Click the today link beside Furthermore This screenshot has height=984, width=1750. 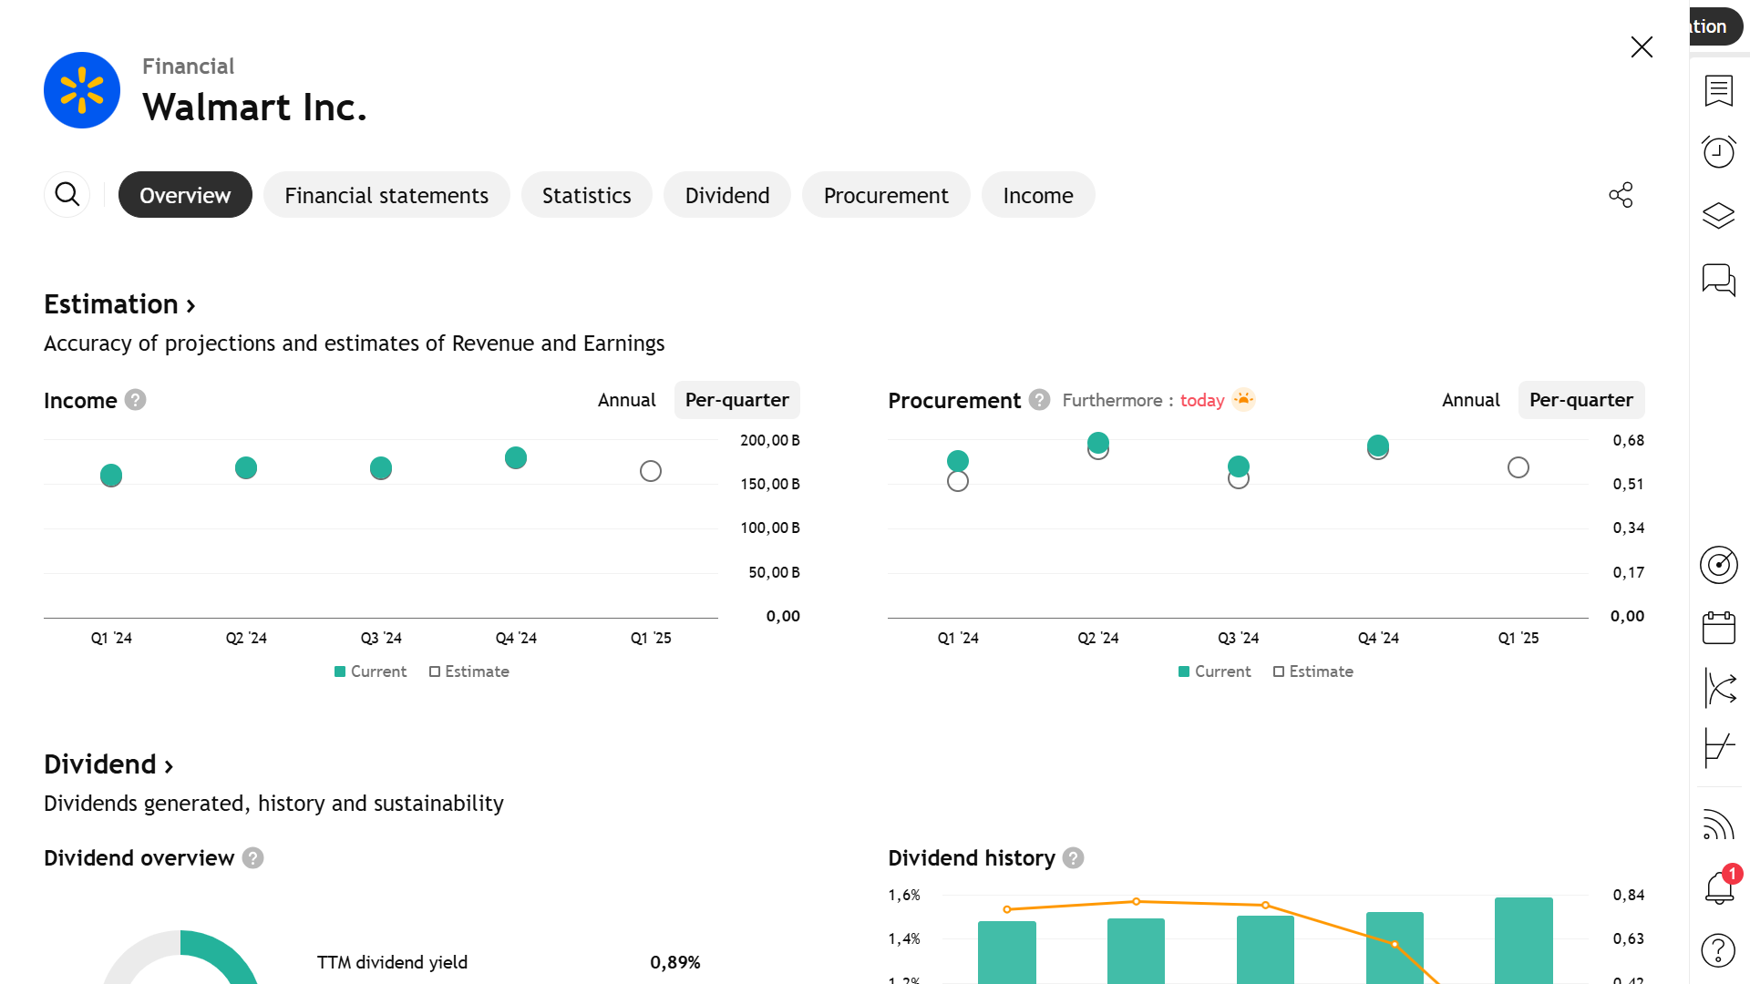tap(1202, 400)
